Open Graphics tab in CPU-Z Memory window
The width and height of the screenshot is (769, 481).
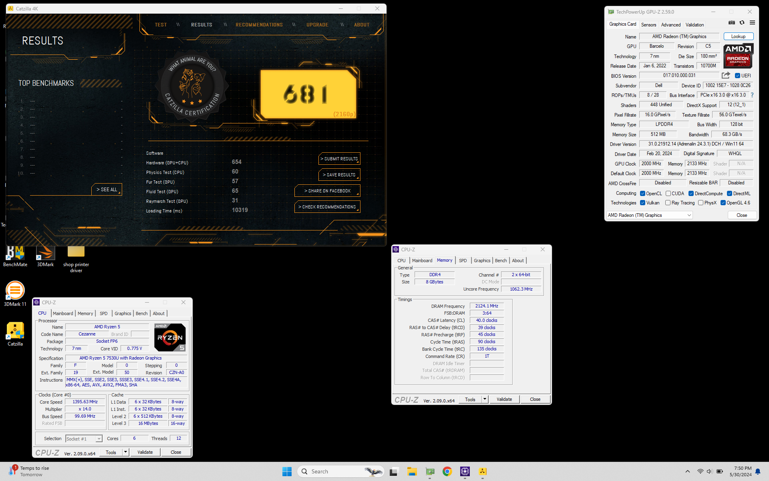tap(482, 261)
